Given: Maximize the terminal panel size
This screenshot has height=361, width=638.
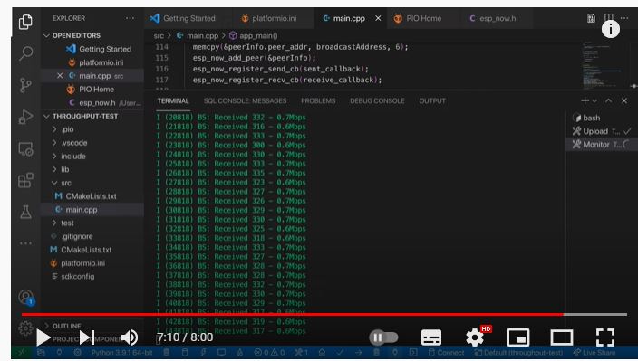Looking at the screenshot, I should tap(609, 100).
